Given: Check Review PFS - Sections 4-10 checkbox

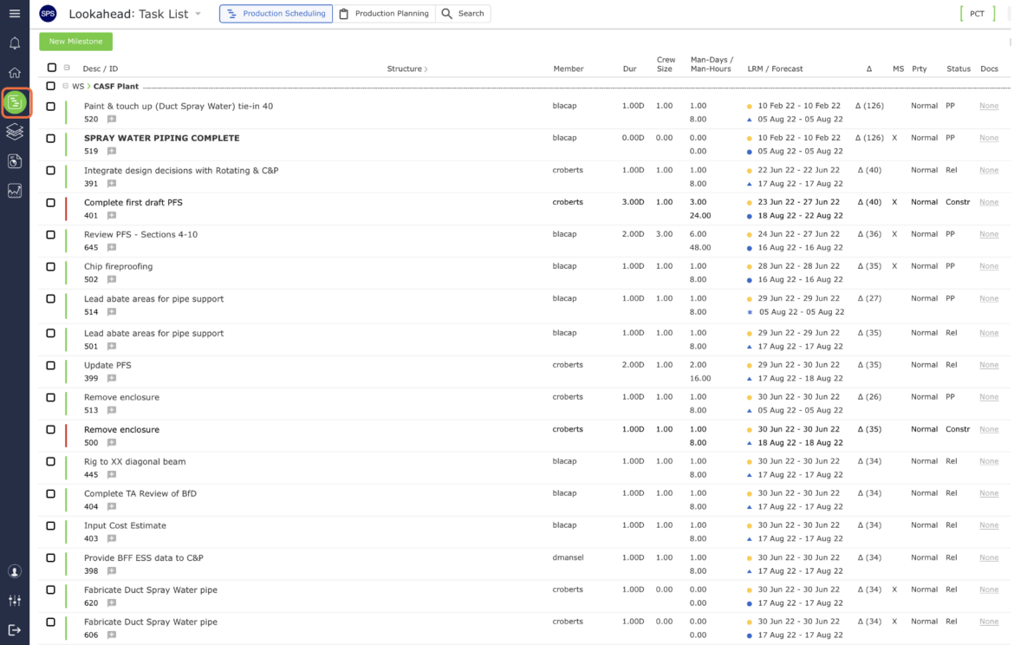Looking at the screenshot, I should click(x=50, y=235).
